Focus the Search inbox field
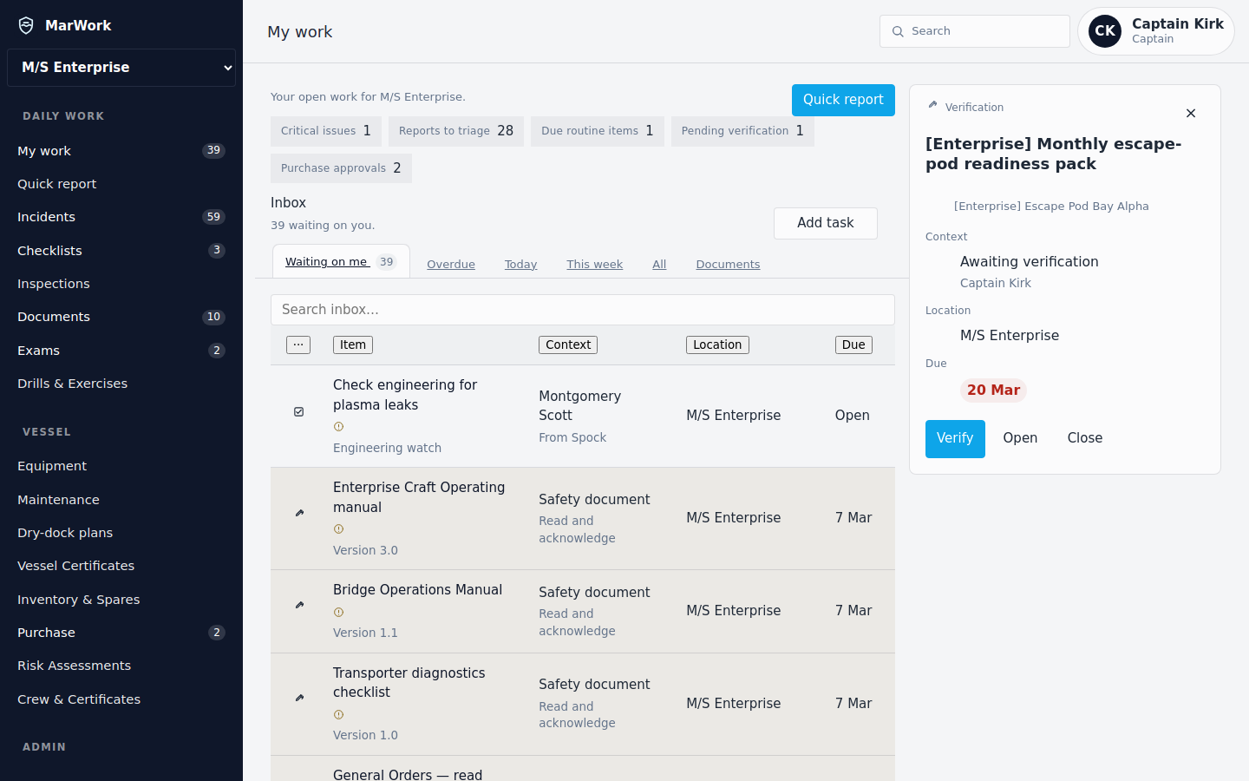The image size is (1249, 781). coord(583,310)
